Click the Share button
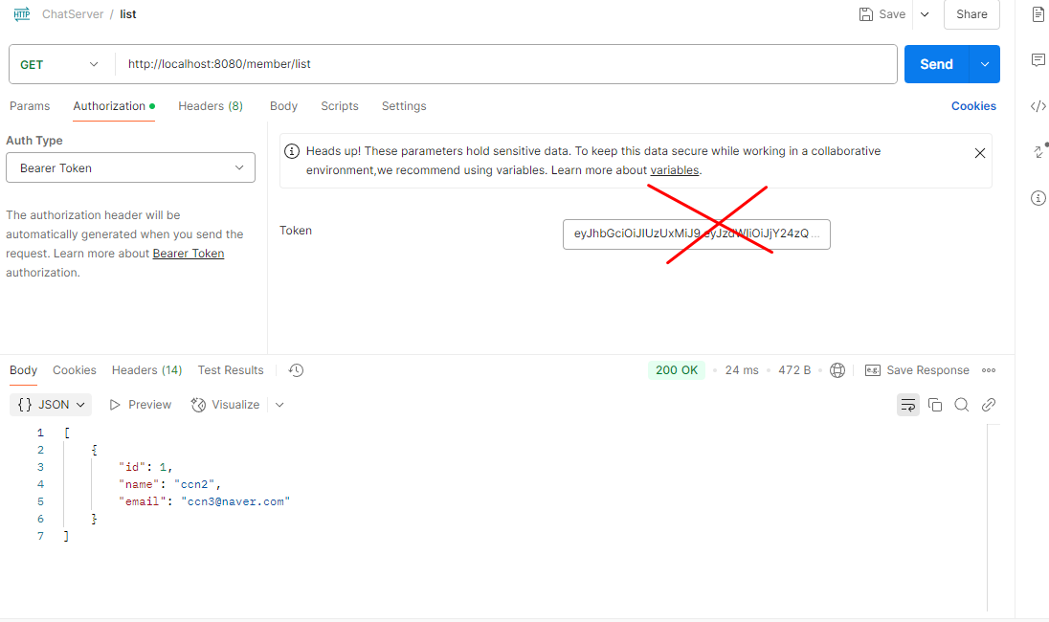This screenshot has width=1049, height=622. click(972, 14)
